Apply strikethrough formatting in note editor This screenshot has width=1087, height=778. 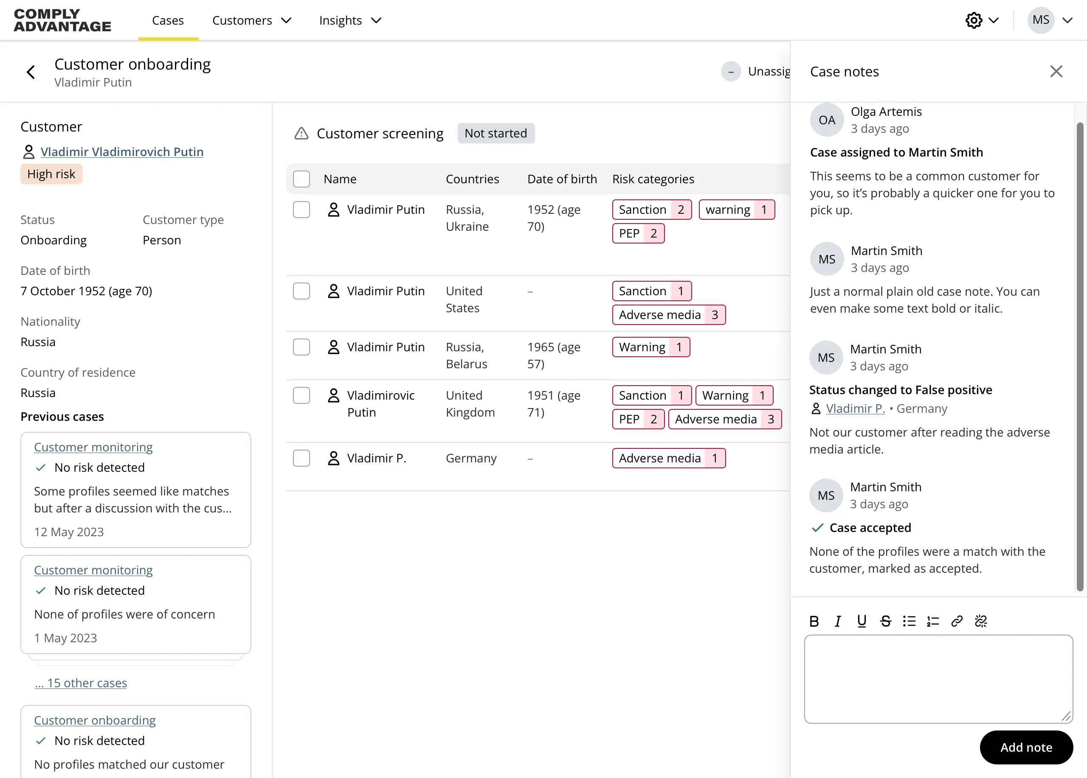(886, 621)
